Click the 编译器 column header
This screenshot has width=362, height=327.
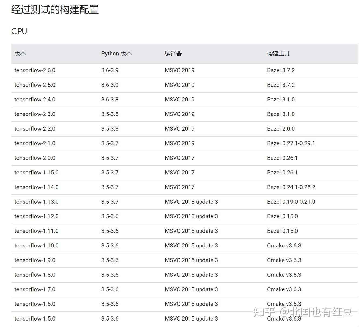coord(173,54)
